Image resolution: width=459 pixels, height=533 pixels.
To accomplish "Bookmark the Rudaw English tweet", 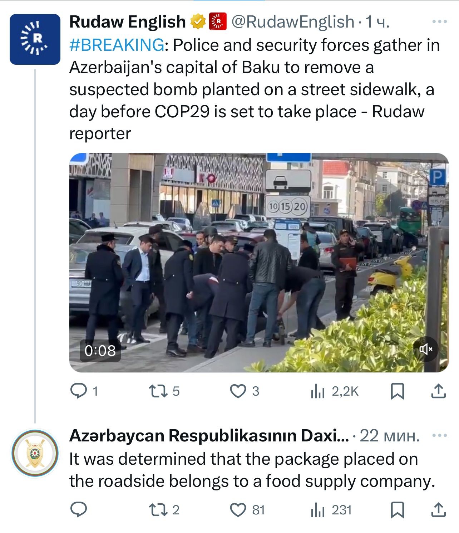I will click(x=397, y=391).
